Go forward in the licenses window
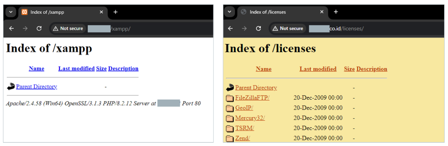Image resolution: width=448 pixels, height=146 pixels. (x=244, y=28)
